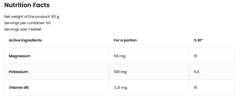Click the Nutrition Facts heading

click(x=27, y=5)
